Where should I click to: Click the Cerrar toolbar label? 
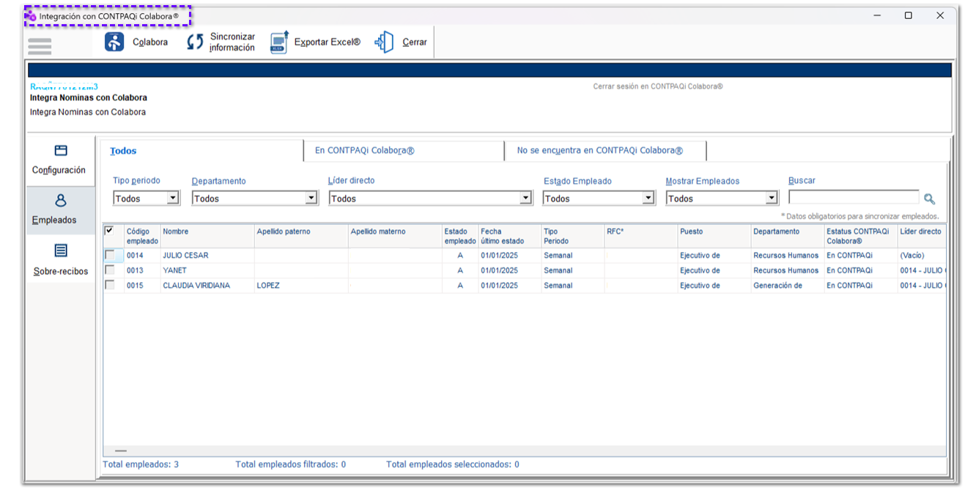[x=415, y=42]
